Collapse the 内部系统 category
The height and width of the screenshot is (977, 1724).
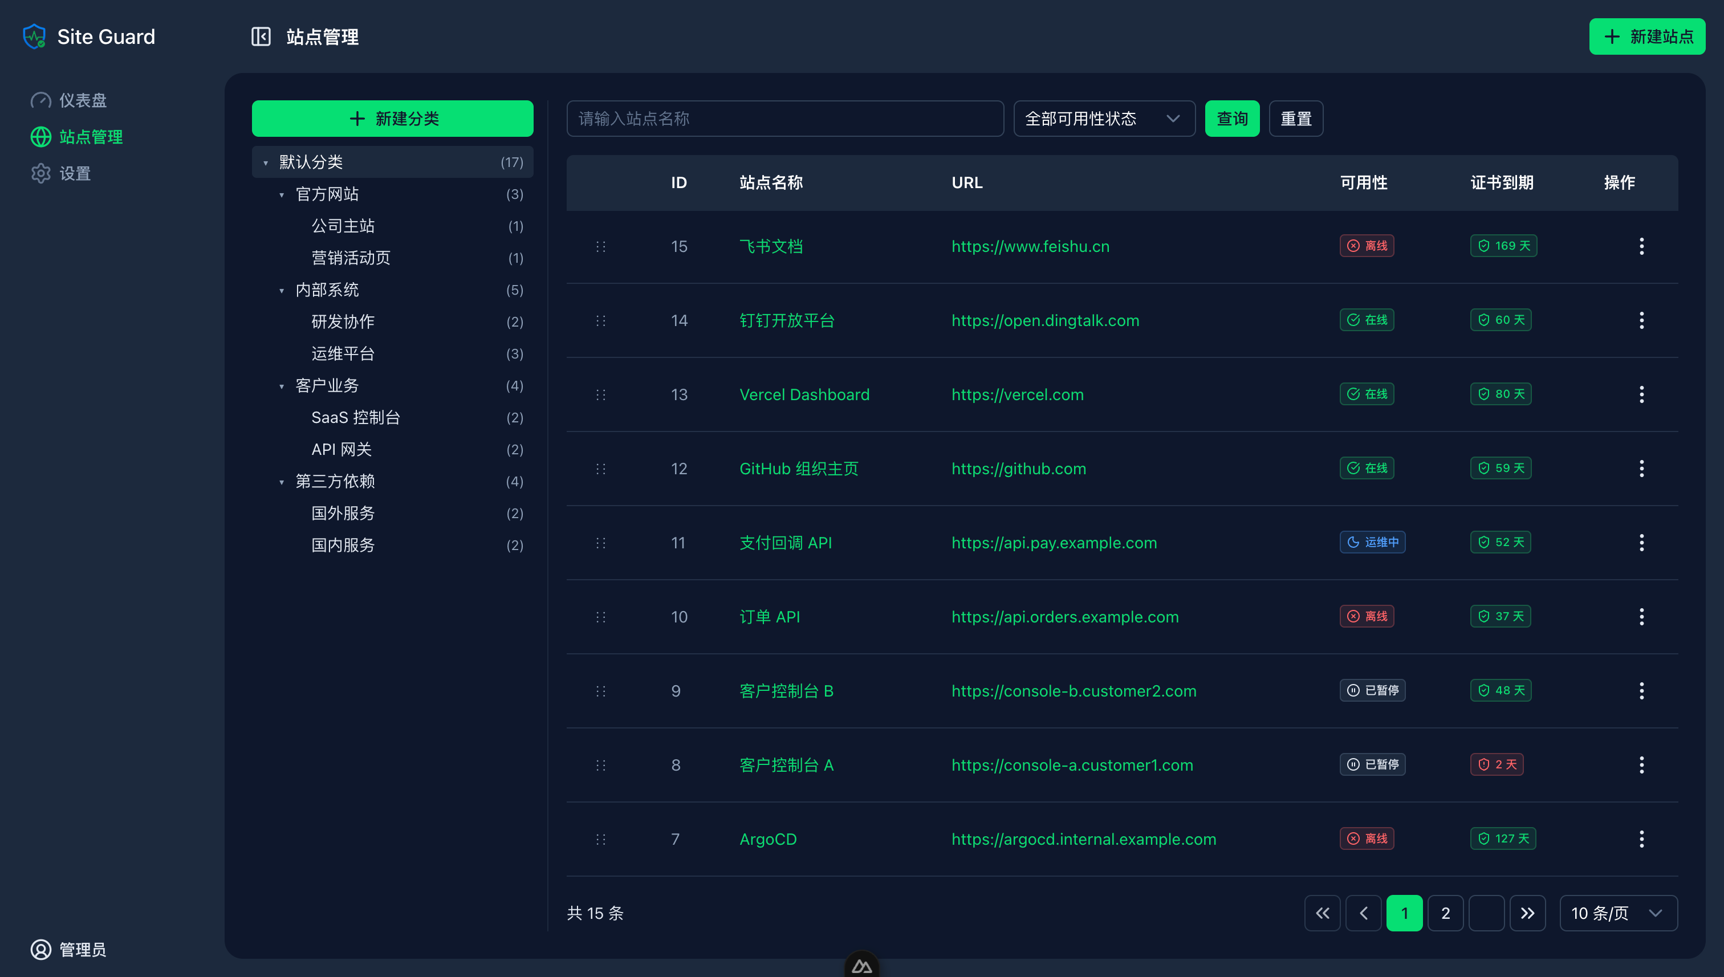282,291
